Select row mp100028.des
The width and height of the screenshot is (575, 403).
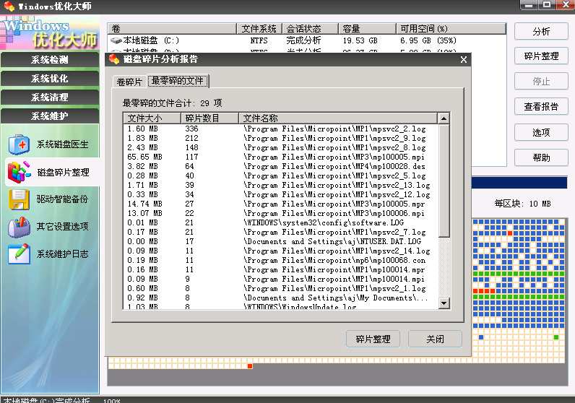point(280,167)
